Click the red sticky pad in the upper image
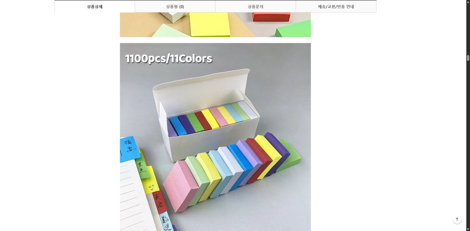Viewport: 470px width, 231px height. pyautogui.click(x=271, y=17)
